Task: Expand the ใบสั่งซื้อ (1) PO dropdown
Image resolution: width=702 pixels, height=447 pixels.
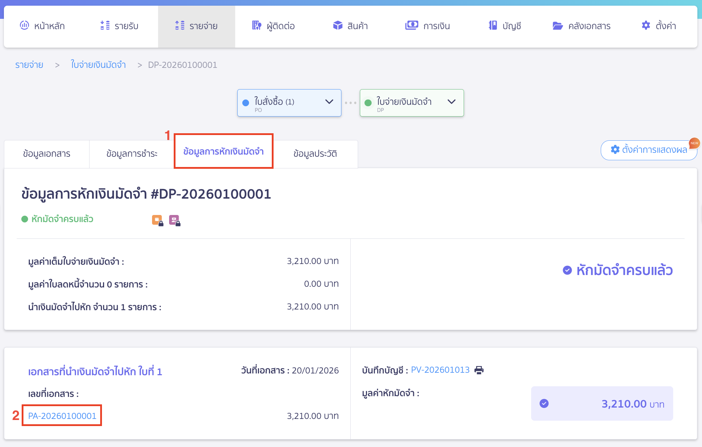Action: click(x=329, y=102)
